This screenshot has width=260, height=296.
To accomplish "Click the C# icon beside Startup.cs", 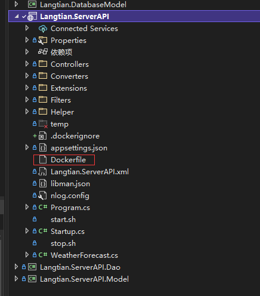I will click(x=43, y=231).
